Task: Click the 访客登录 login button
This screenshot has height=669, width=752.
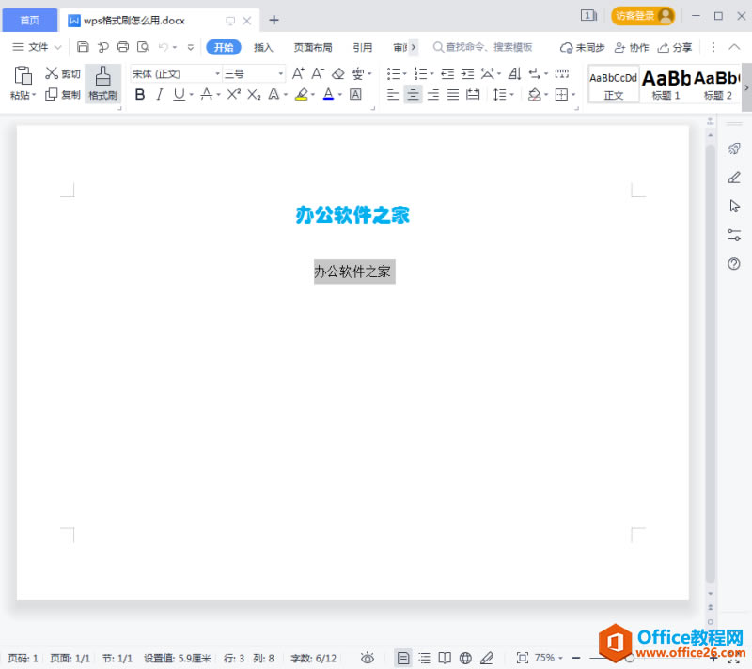Action: [x=643, y=16]
